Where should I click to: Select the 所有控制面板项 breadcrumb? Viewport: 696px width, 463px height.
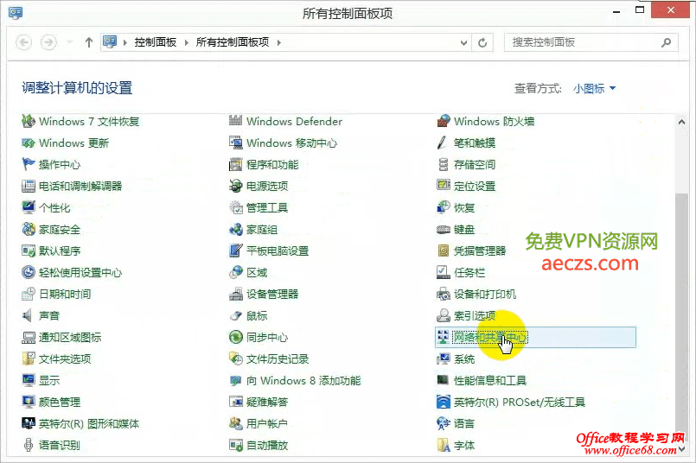coord(233,42)
